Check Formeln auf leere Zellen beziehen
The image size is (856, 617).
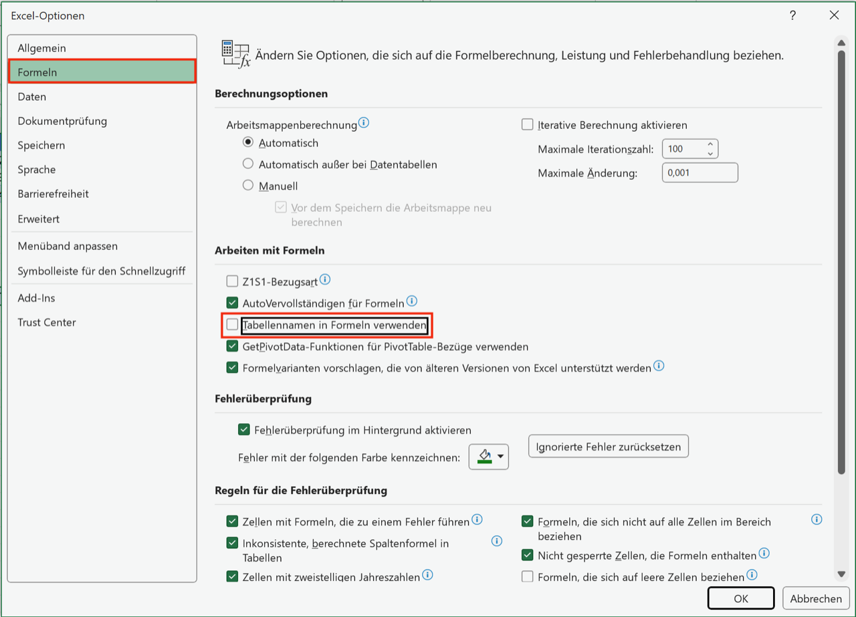(x=527, y=576)
